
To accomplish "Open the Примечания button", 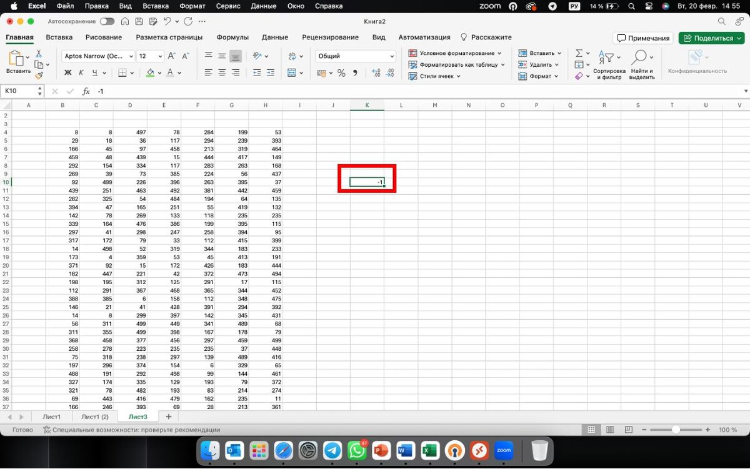I will [x=643, y=38].
